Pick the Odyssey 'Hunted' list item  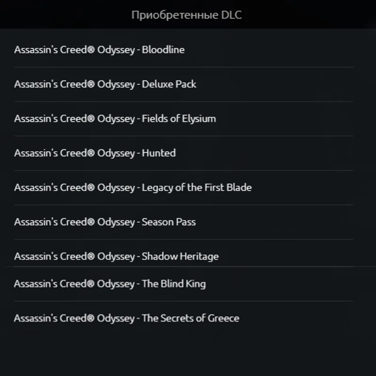point(95,153)
